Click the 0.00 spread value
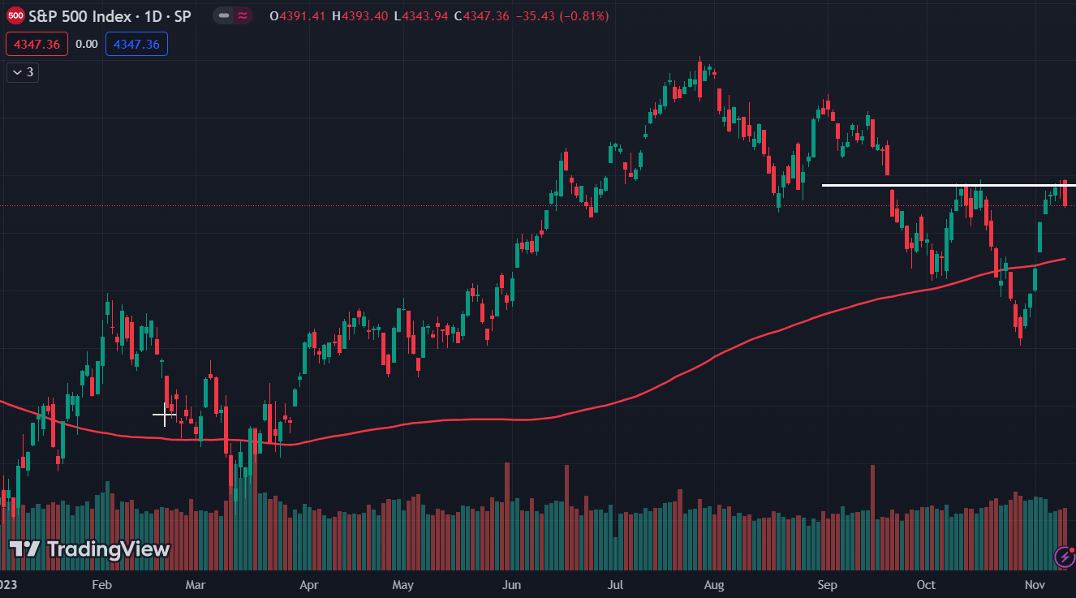The height and width of the screenshot is (598, 1076). [87, 44]
